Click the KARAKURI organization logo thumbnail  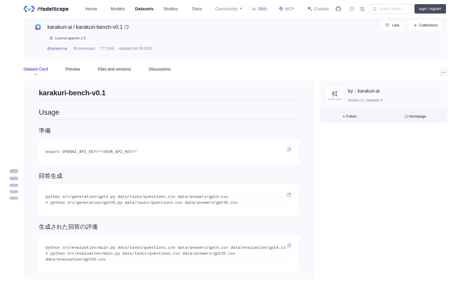point(335,95)
